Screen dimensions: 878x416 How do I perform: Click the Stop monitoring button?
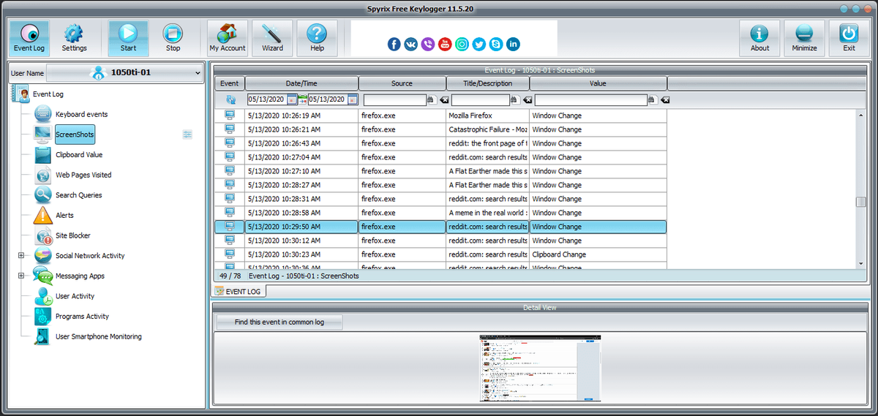(x=173, y=38)
